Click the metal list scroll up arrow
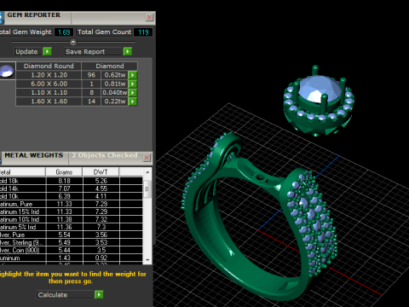 point(147,172)
